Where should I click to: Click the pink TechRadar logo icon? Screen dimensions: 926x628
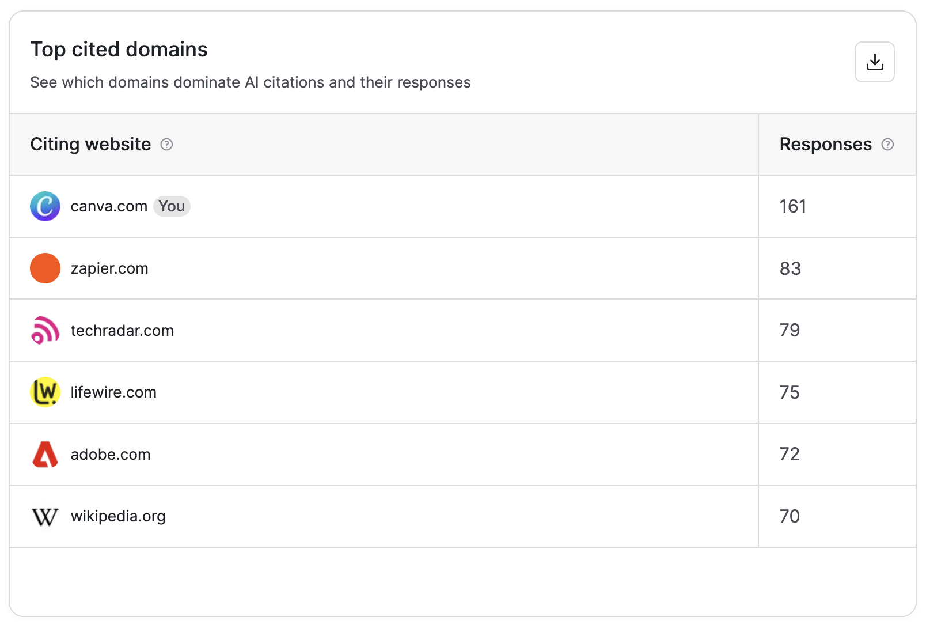tap(45, 330)
